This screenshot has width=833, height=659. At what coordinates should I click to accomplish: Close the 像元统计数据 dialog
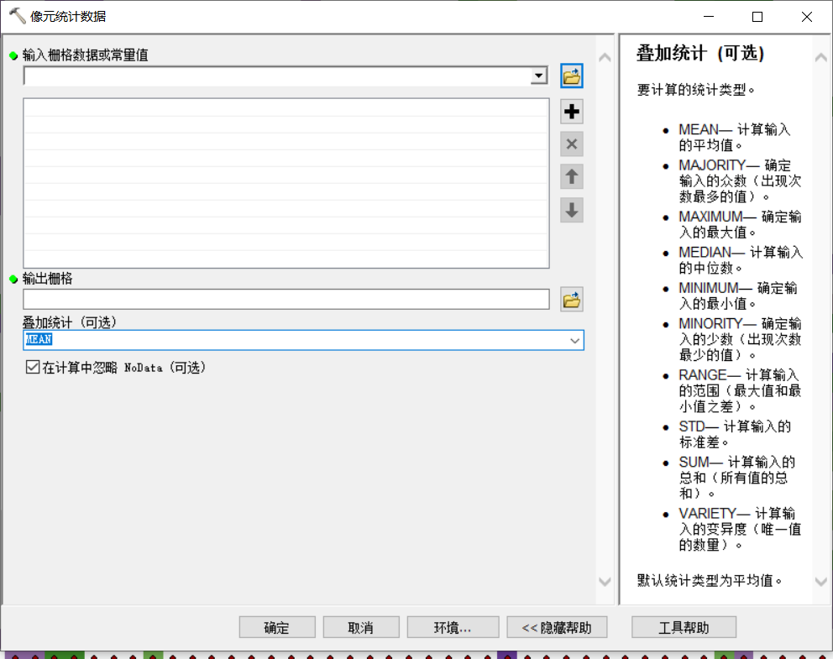pos(806,17)
